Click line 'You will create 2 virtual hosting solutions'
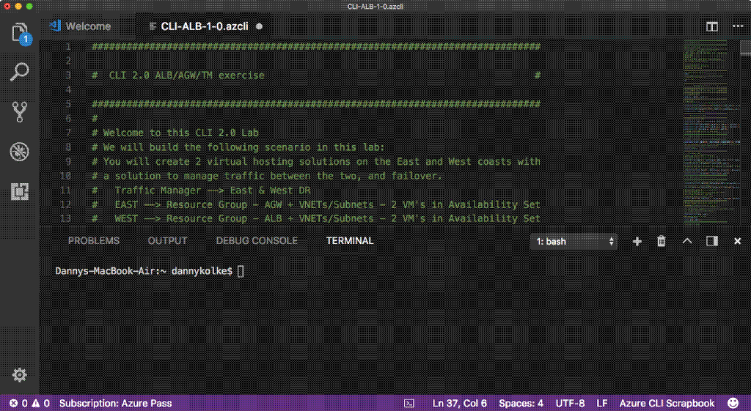 pos(316,161)
